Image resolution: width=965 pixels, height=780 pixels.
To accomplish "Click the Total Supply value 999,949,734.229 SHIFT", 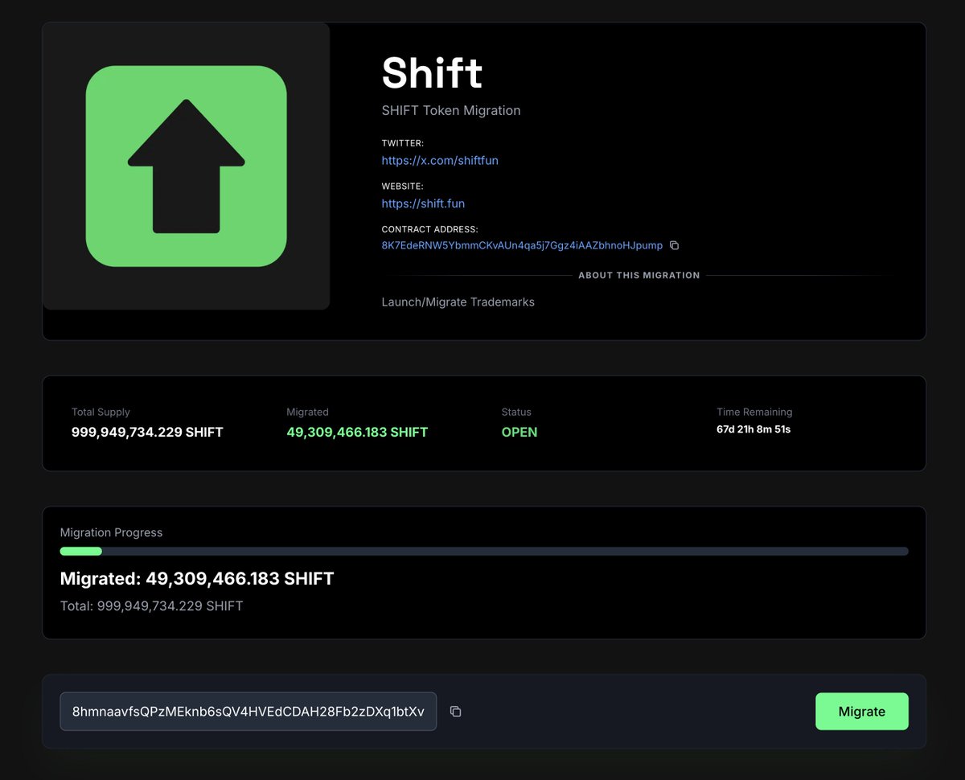I will tap(147, 432).
